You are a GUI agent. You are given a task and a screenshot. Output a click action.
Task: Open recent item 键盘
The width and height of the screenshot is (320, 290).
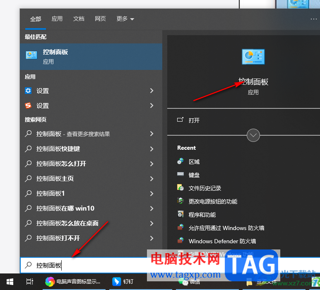pyautogui.click(x=194, y=175)
